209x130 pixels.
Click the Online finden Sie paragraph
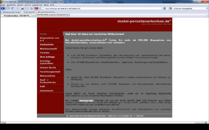click(x=84, y=48)
